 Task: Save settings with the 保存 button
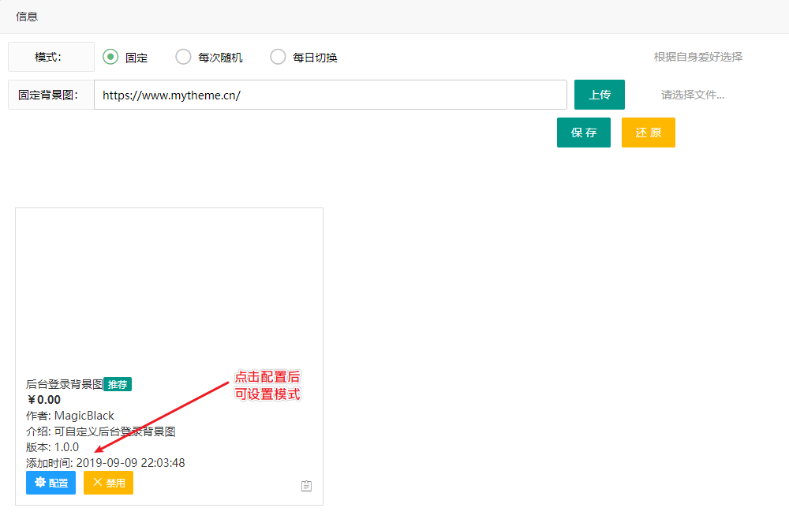tap(583, 133)
